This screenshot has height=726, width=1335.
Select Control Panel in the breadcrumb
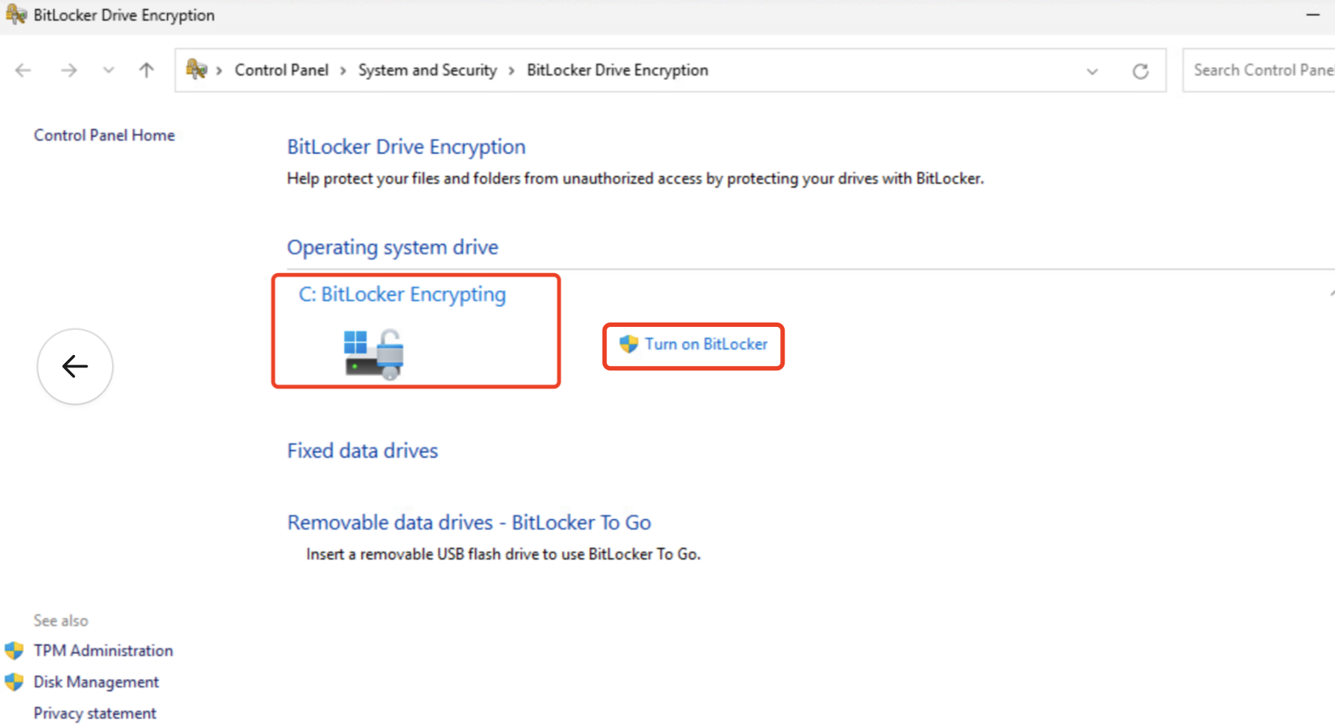pyautogui.click(x=281, y=70)
